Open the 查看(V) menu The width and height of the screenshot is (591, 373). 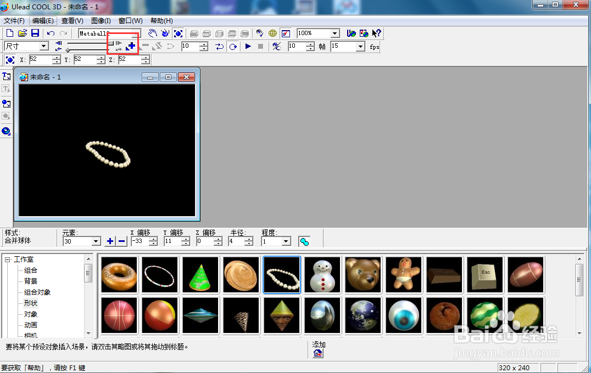point(73,21)
